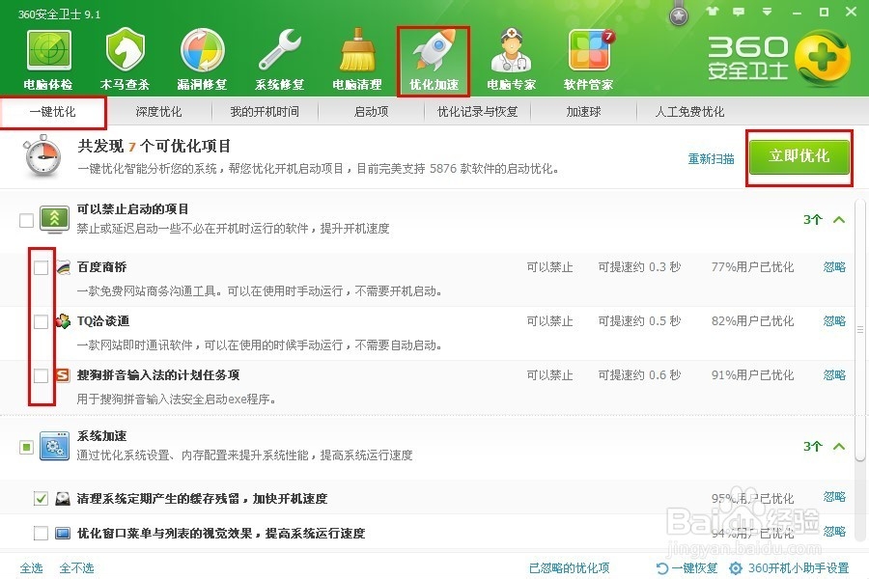Open the 深度优化 tab

(x=158, y=111)
